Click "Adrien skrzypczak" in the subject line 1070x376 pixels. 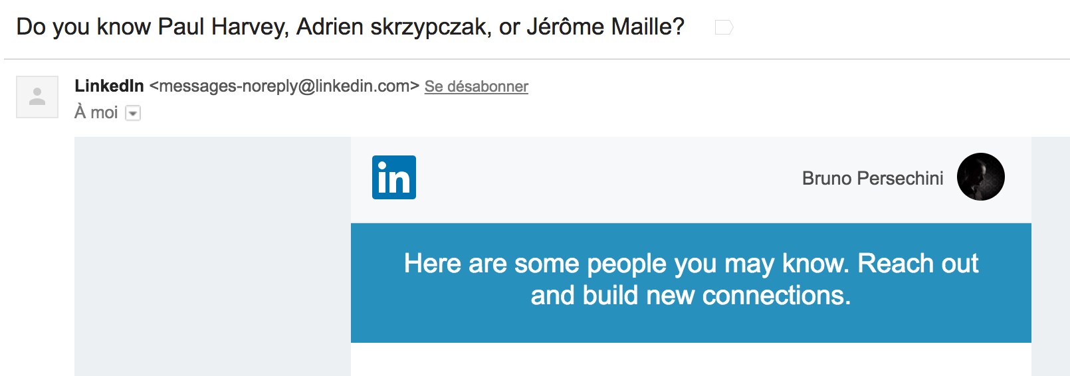click(x=393, y=27)
